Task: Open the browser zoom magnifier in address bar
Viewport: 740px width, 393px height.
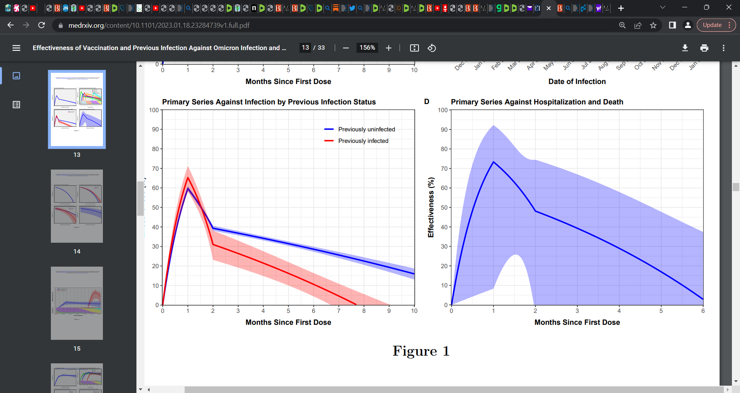Action: (622, 25)
